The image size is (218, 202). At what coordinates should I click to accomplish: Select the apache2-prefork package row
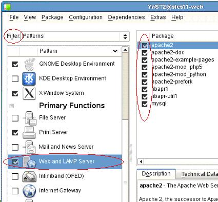point(178,82)
